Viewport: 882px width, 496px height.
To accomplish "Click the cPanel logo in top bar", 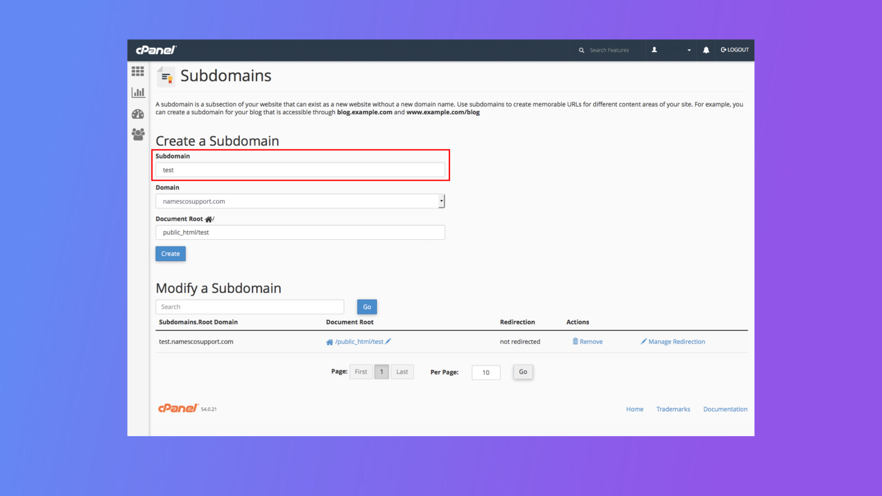I will (x=156, y=50).
